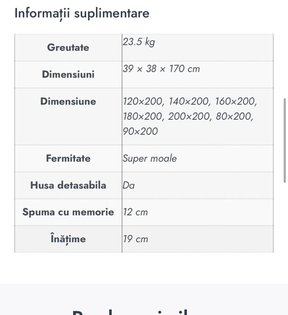Select the Înățime row label
Image resolution: width=288 pixels, height=315 pixels.
point(68,239)
